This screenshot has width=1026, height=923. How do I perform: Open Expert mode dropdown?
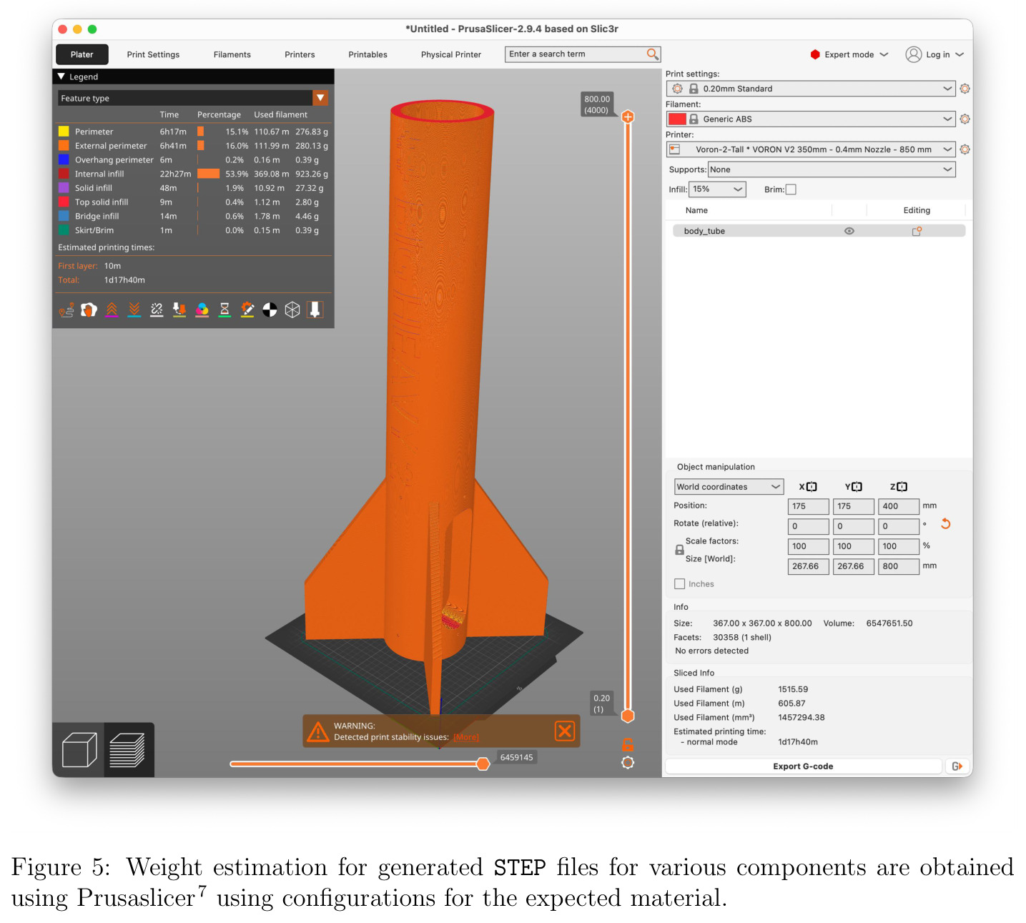click(849, 54)
